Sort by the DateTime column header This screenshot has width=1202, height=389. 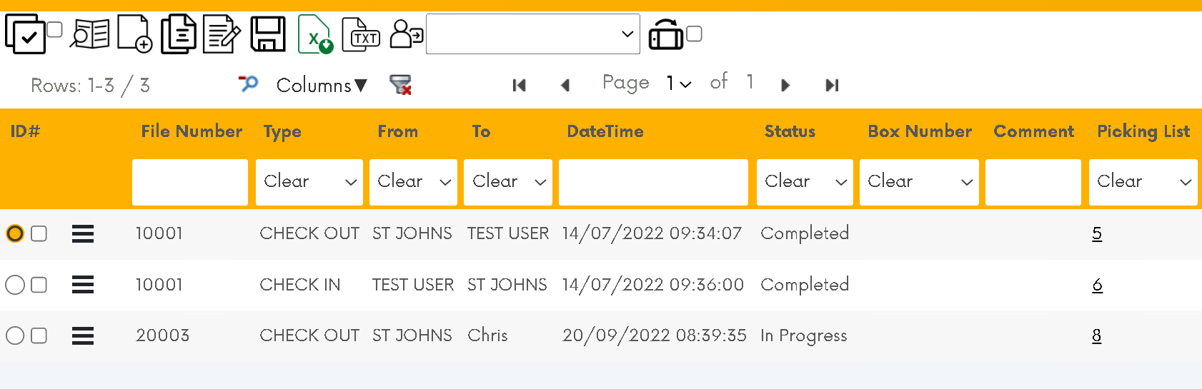coord(605,131)
